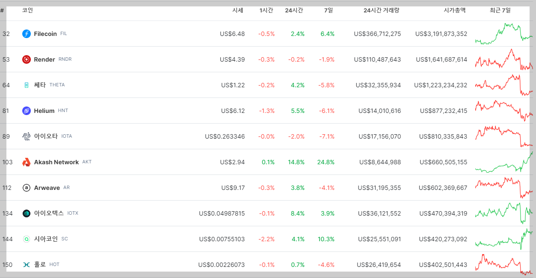
Task: Open the Render coin page link
Action: coord(44,59)
